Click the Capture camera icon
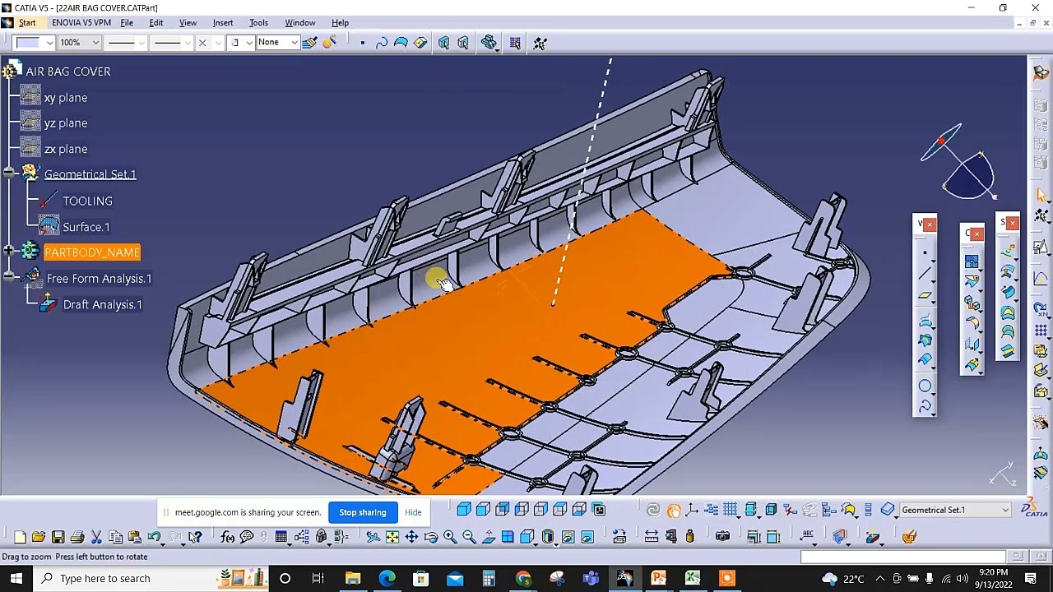Viewport: 1053px width, 592px height. pos(722,537)
